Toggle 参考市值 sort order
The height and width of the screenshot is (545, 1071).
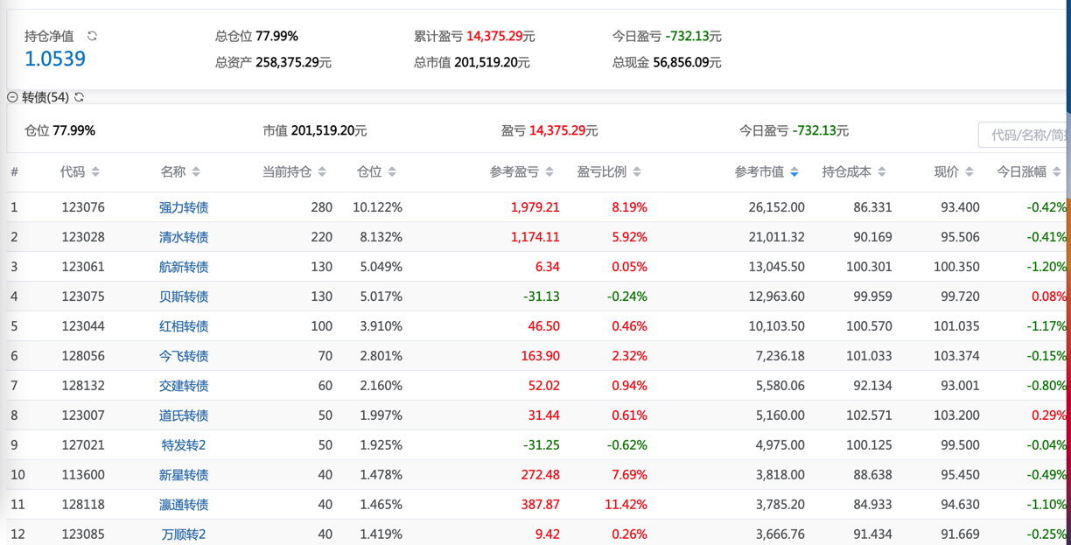pyautogui.click(x=794, y=172)
